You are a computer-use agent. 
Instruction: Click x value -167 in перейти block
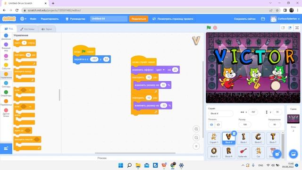click(94, 59)
